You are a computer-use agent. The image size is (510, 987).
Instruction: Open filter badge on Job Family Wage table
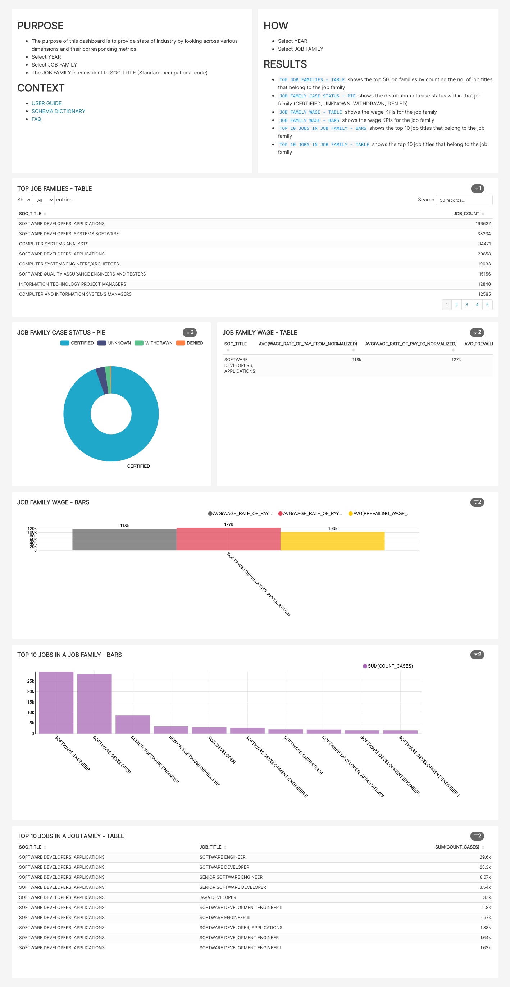click(x=477, y=332)
